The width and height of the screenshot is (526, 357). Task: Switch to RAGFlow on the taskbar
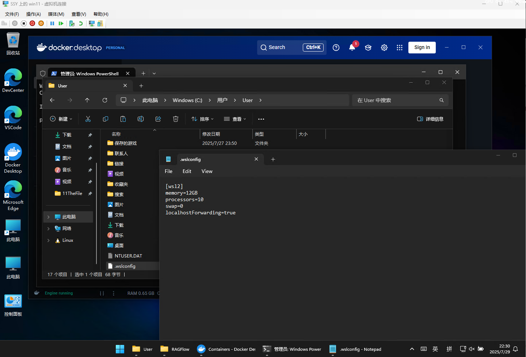175,349
